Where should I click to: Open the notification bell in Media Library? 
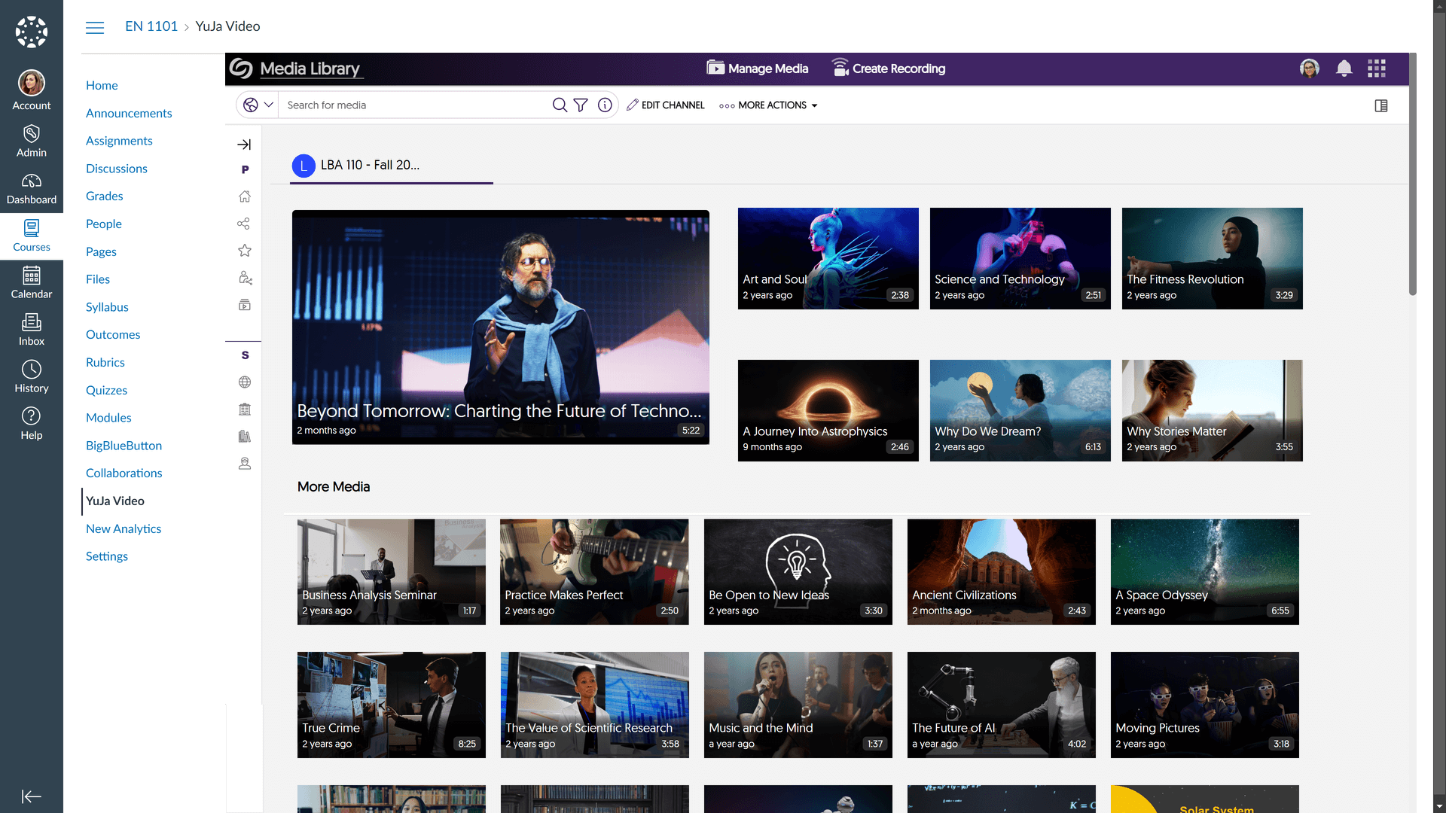1344,69
